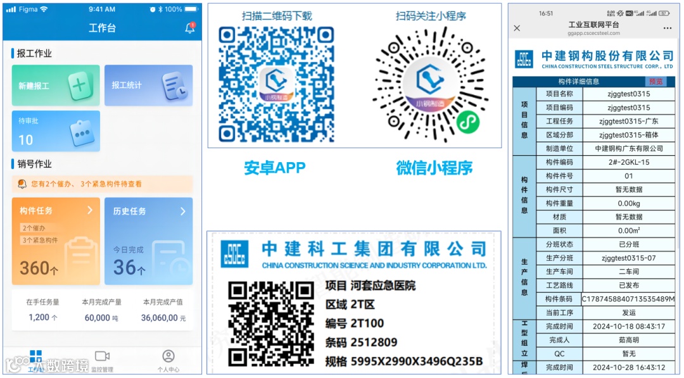
Task: Click the battery icon in Figma status bar
Action: (x=191, y=9)
